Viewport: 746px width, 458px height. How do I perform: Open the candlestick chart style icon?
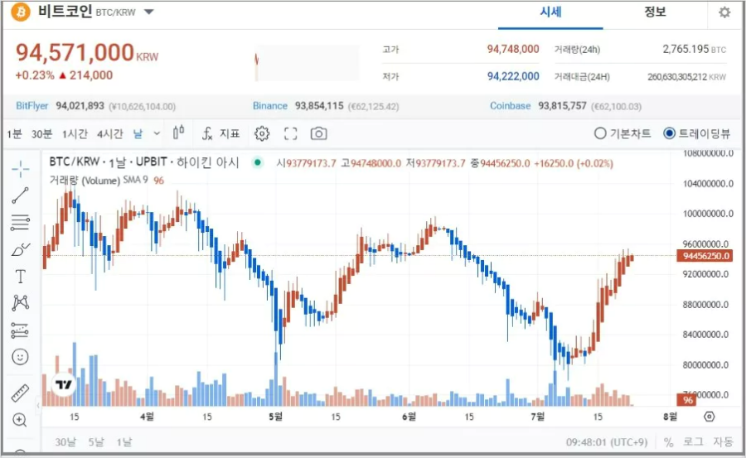178,133
